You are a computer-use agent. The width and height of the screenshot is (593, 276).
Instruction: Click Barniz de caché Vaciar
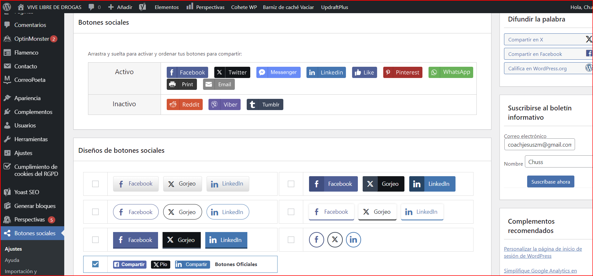288,7
